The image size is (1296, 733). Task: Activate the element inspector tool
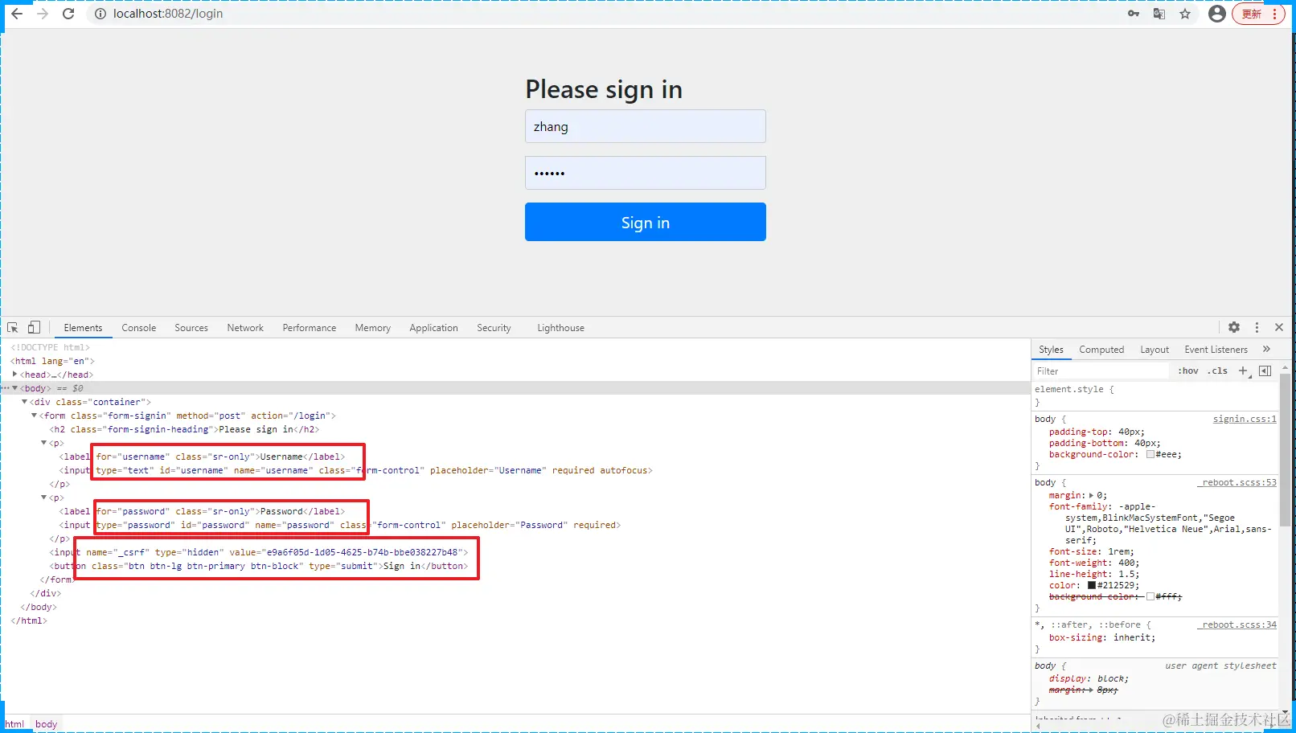(13, 327)
